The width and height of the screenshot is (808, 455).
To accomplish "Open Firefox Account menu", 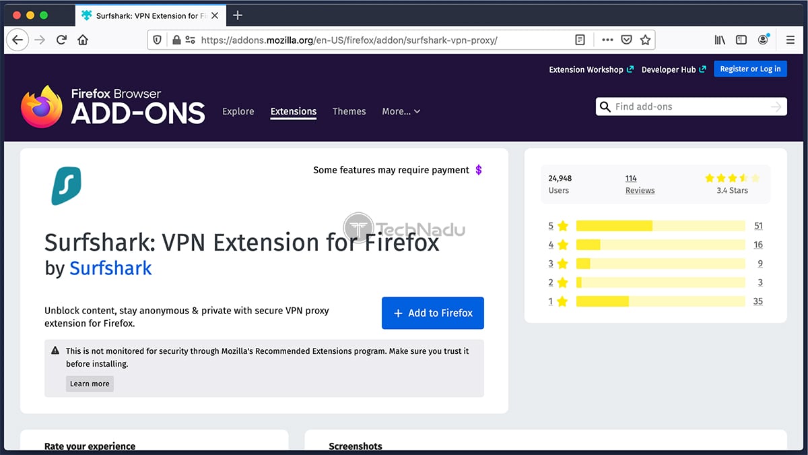I will [x=763, y=40].
